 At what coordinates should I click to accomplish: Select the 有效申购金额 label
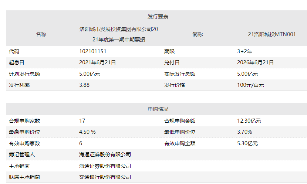click(x=180, y=143)
